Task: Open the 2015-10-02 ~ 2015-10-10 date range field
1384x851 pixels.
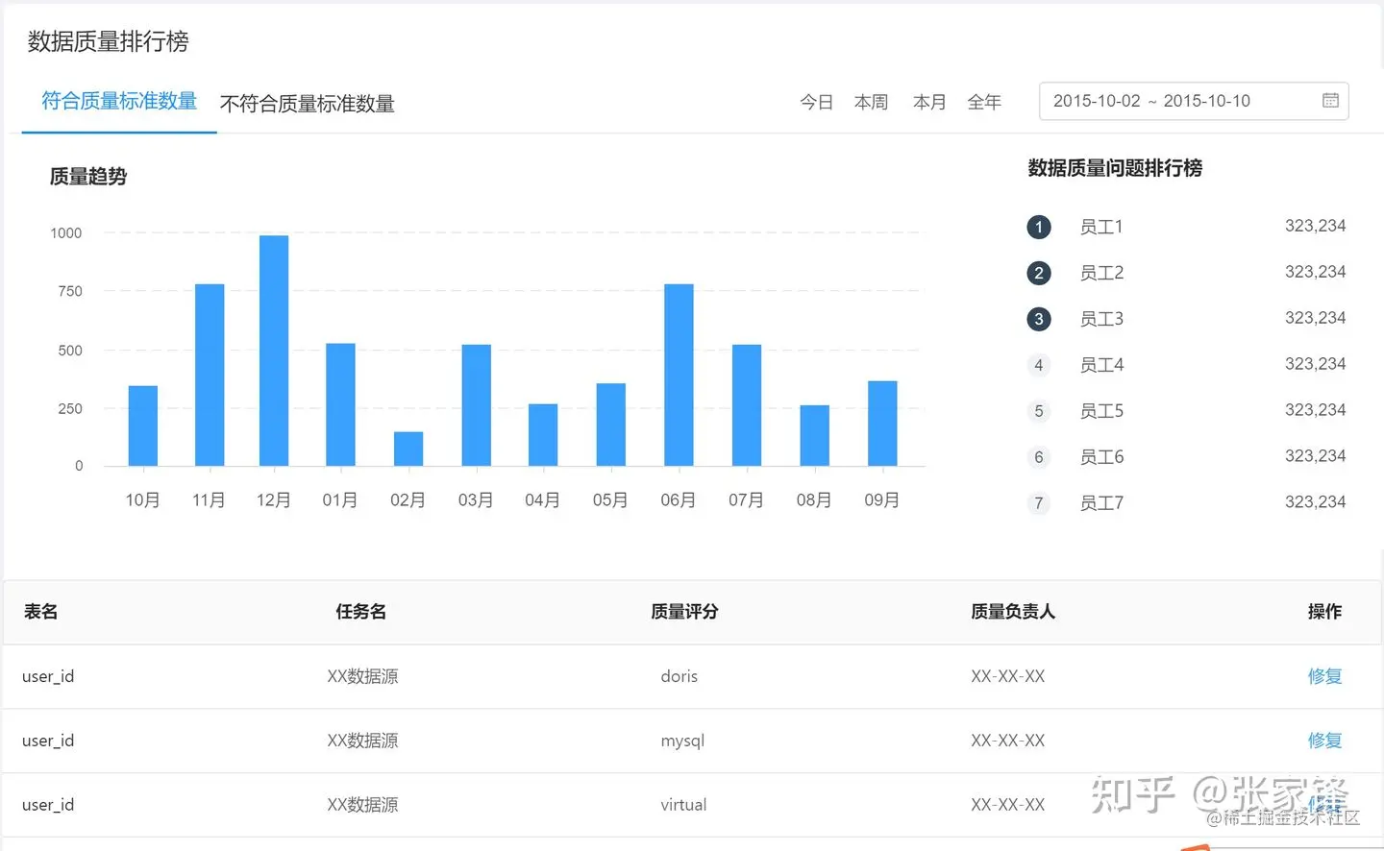Action: [x=1194, y=101]
